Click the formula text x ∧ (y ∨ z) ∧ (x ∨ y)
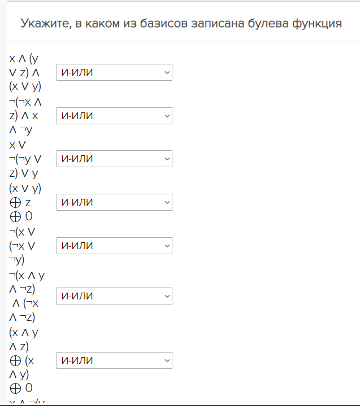Viewport: 360px width, 409px height. click(x=24, y=72)
